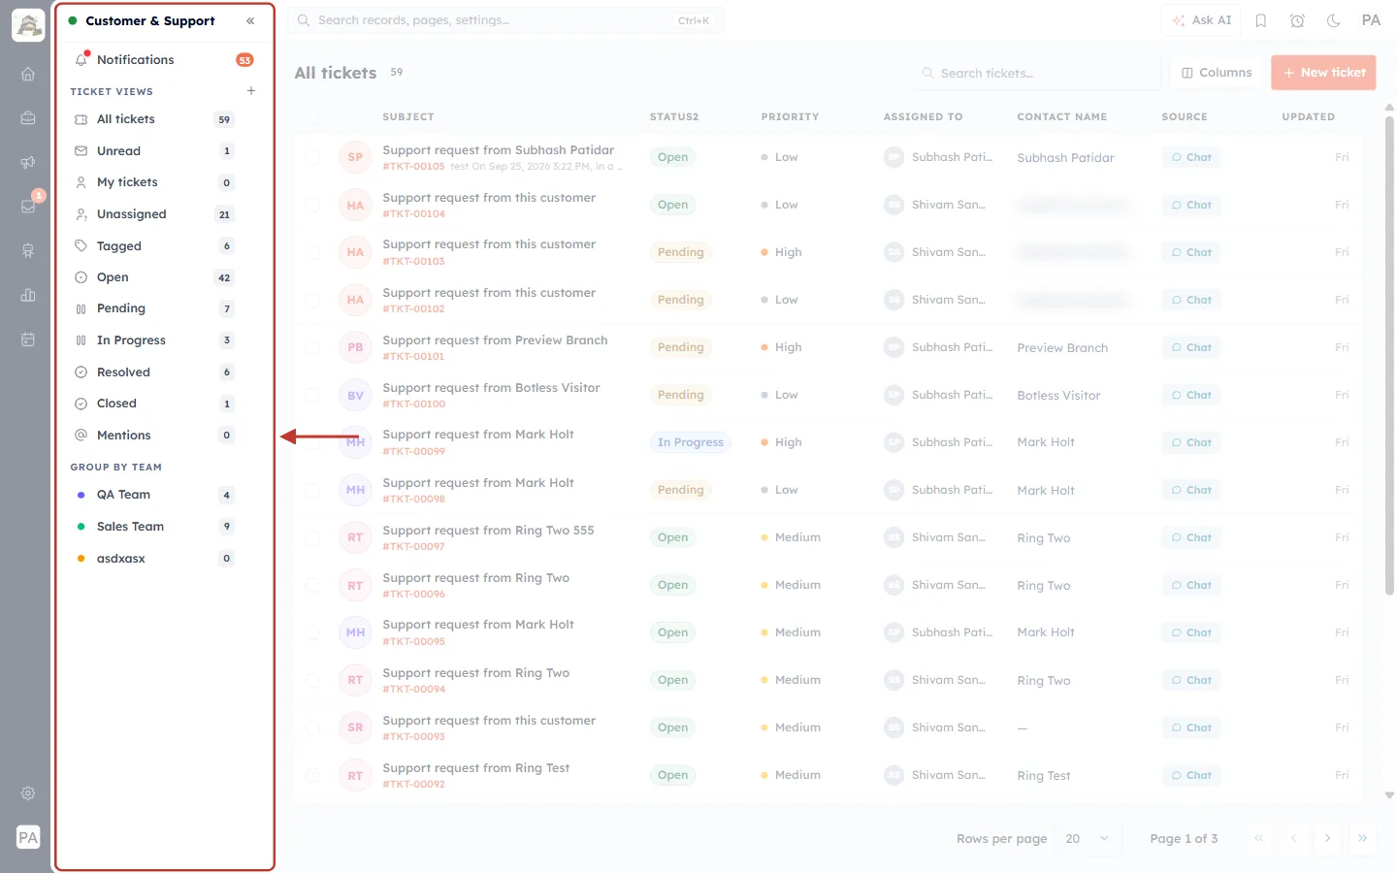This screenshot has width=1397, height=873.
Task: Sort by the PRIORITY column header
Action: click(790, 116)
